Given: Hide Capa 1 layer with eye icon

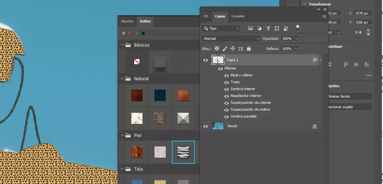Looking at the screenshot, I should pos(206,60).
